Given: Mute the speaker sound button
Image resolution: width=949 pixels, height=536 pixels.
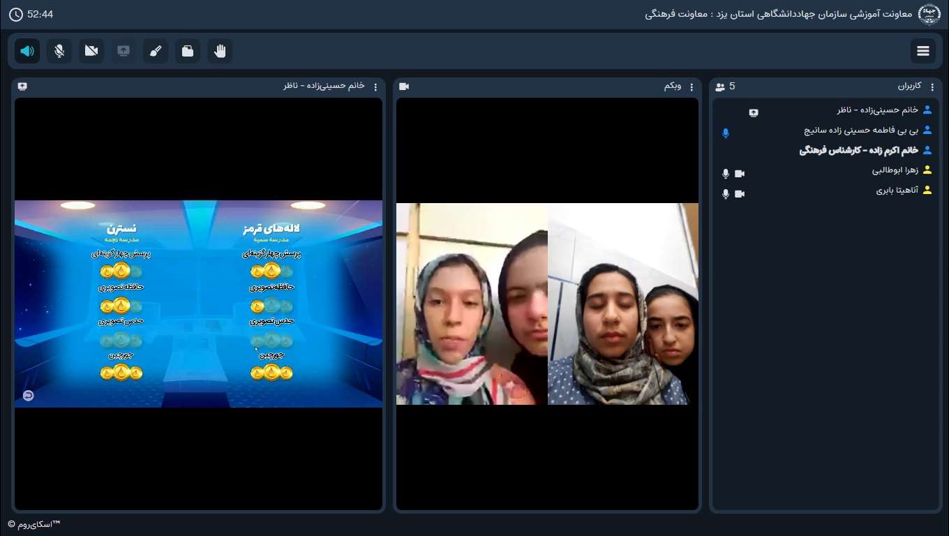Looking at the screenshot, I should (27, 51).
